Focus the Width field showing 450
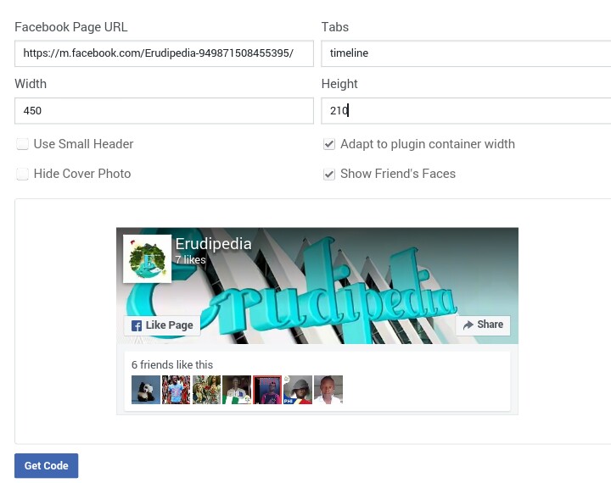Screen dimensions: 611x483 (164, 111)
